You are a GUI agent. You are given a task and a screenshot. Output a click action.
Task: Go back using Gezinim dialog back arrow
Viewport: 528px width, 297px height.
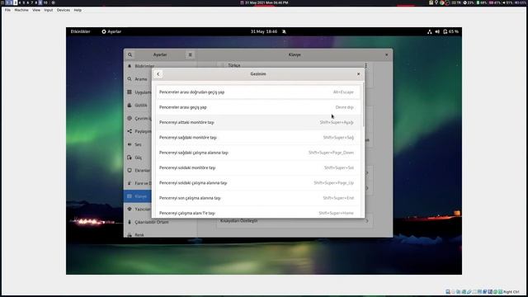(x=158, y=74)
